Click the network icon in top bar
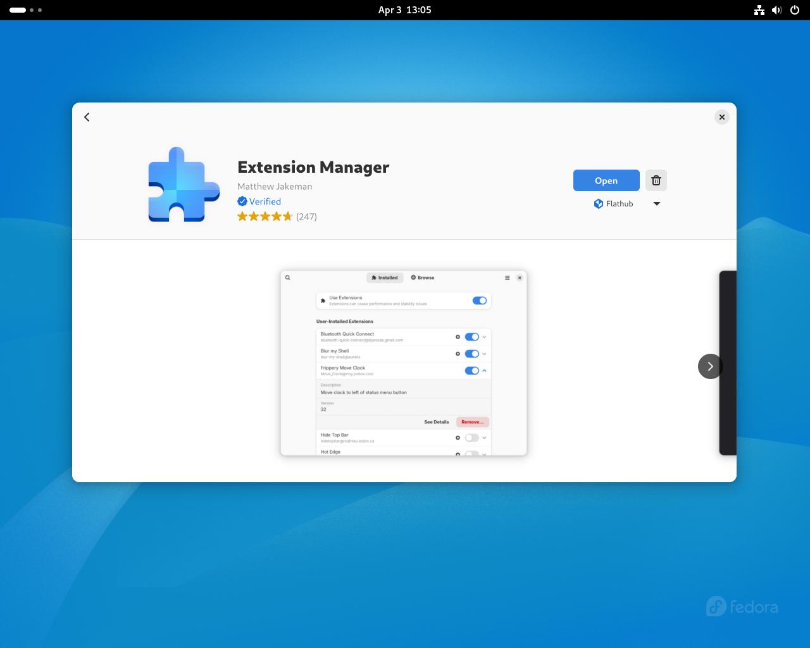Screen dimensions: 810x648 pyautogui.click(x=759, y=10)
